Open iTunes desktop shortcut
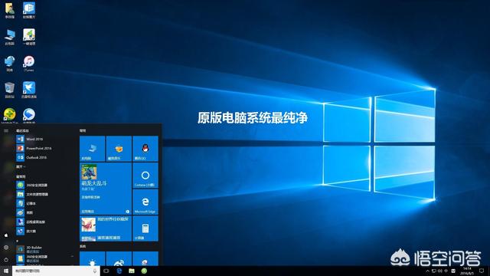The width and height of the screenshot is (490, 276). pos(29,64)
